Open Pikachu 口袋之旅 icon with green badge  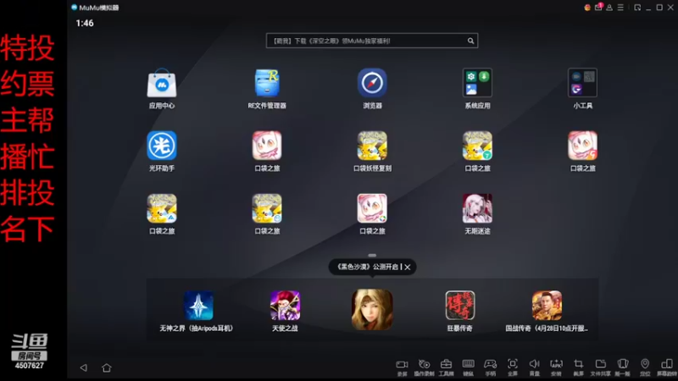[477, 146]
